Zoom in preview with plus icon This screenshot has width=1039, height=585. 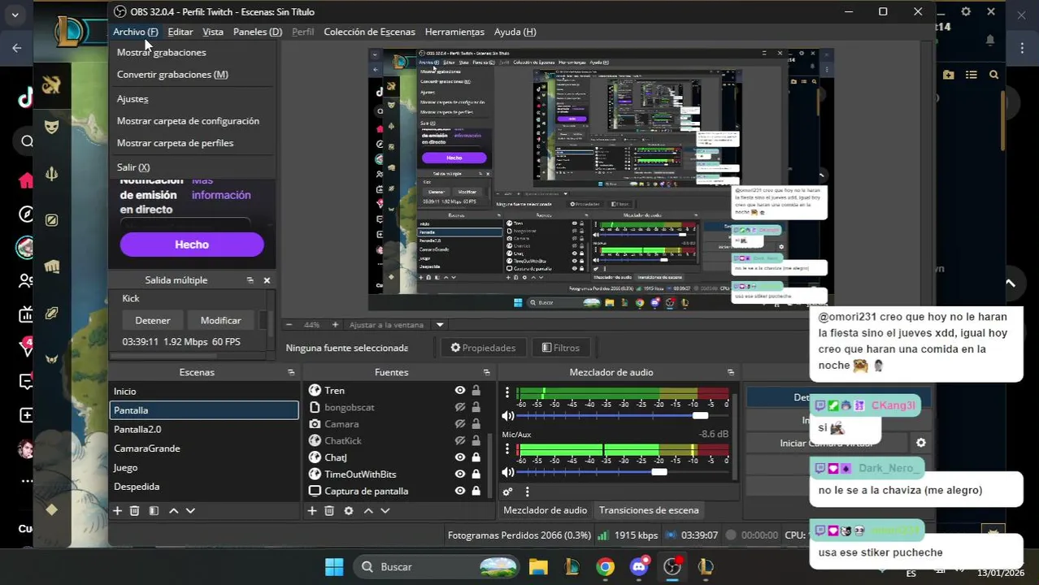335,325
